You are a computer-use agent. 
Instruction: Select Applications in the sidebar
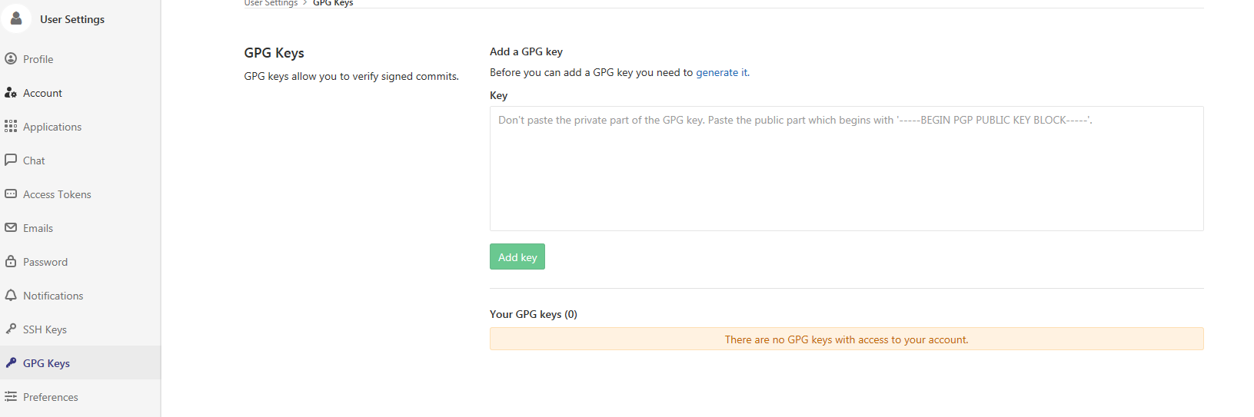52,127
